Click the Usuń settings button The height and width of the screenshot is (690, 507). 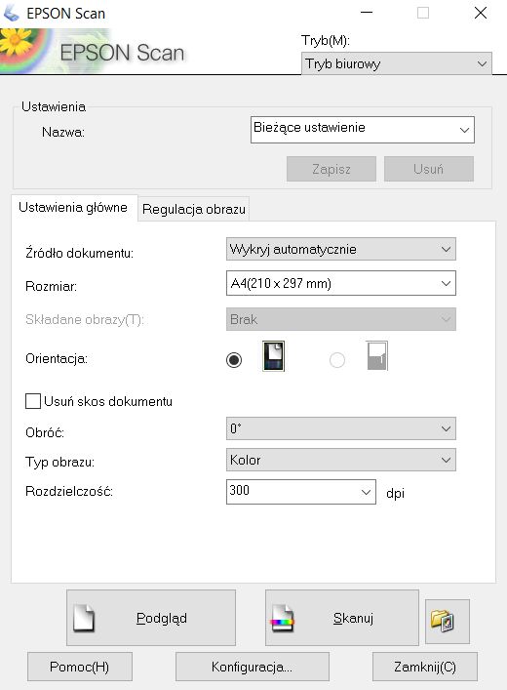tap(429, 169)
